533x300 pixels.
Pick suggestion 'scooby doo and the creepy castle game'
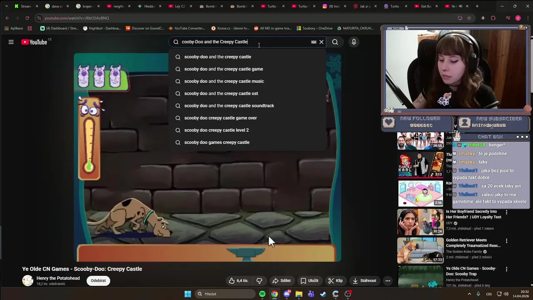[248, 69]
